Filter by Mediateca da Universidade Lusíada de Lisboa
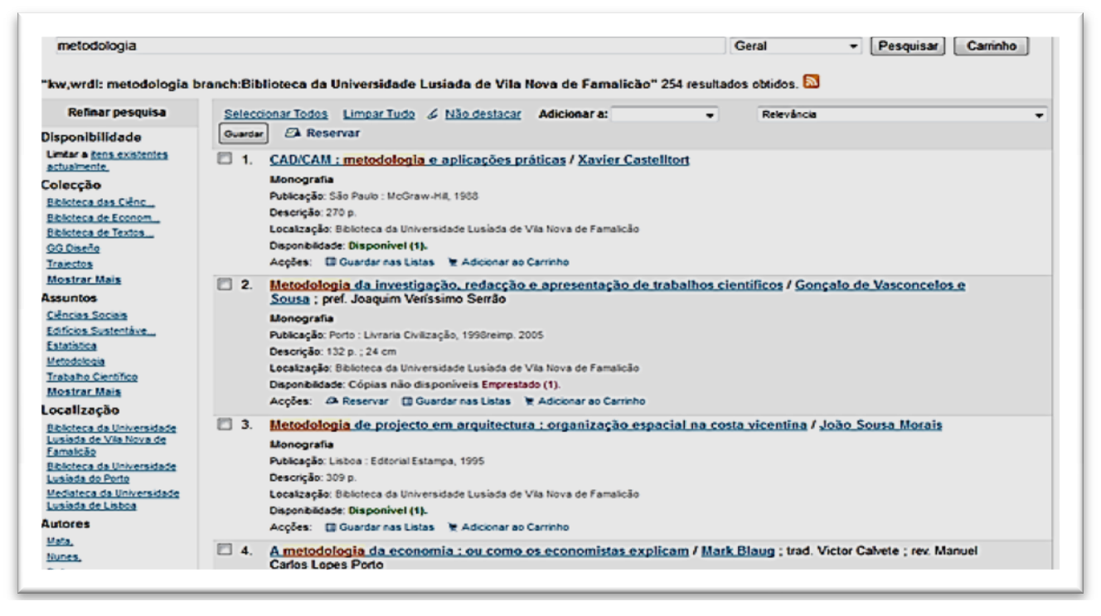Image resolution: width=1101 pixels, height=616 pixels. point(111,501)
